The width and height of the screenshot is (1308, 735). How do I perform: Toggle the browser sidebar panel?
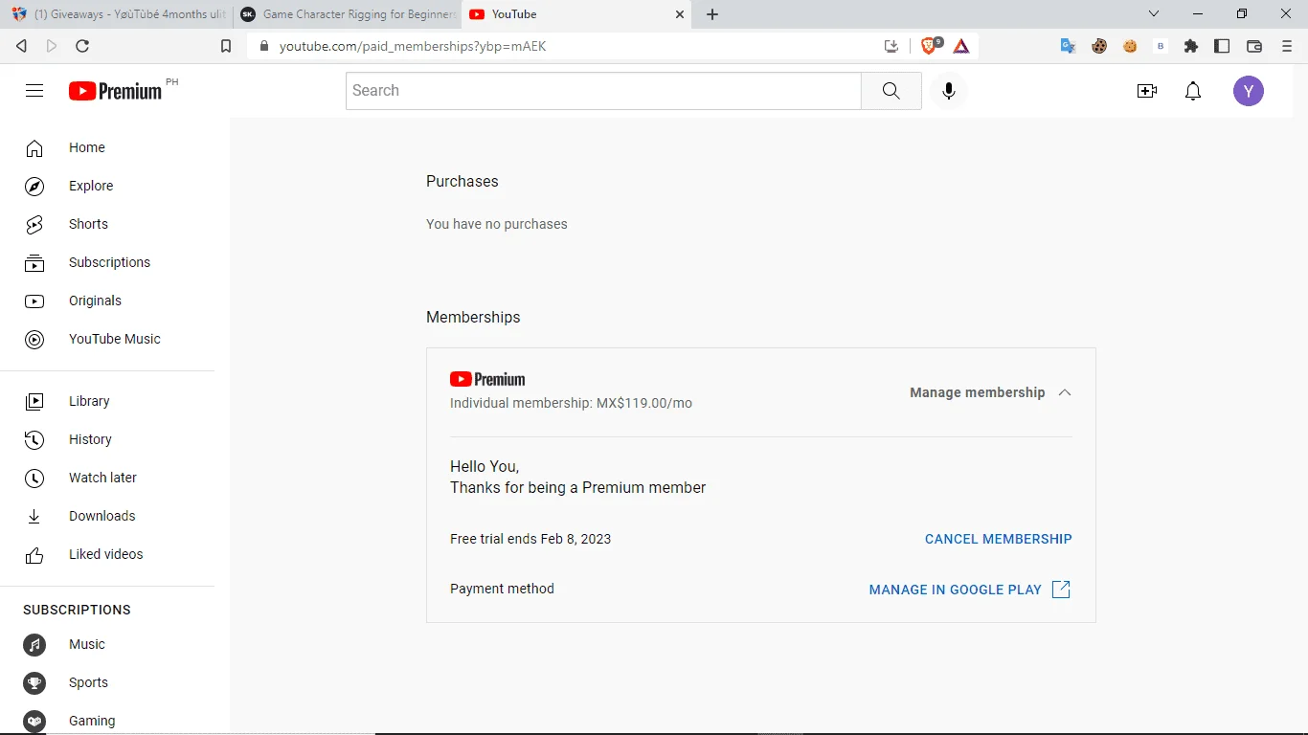click(x=1222, y=46)
